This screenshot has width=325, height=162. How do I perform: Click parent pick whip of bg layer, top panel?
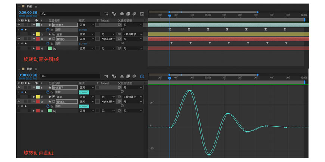pyautogui.click(x=119, y=48)
